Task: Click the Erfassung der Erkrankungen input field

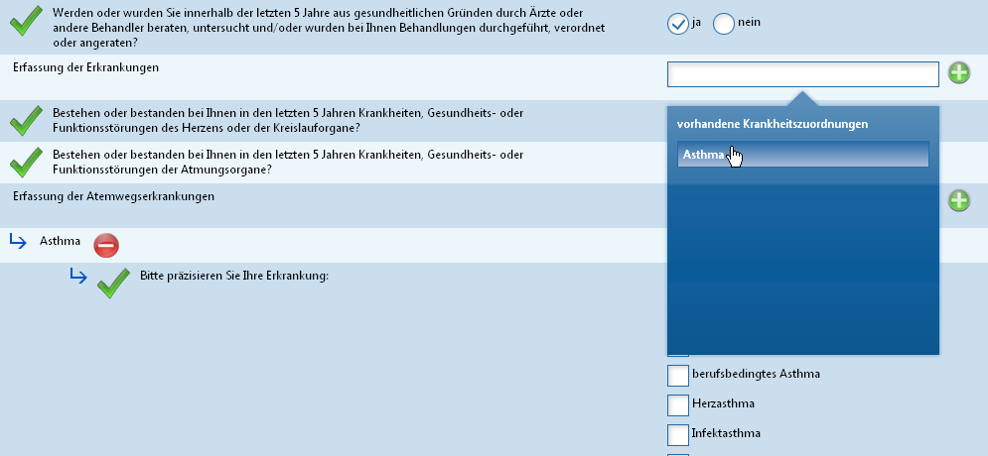Action: [x=802, y=74]
